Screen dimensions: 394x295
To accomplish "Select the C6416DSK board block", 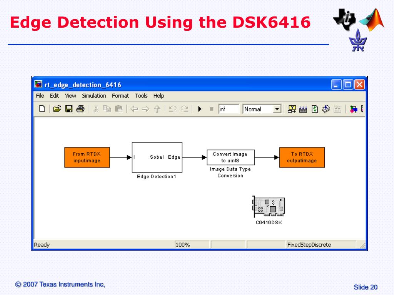I will 269,207.
